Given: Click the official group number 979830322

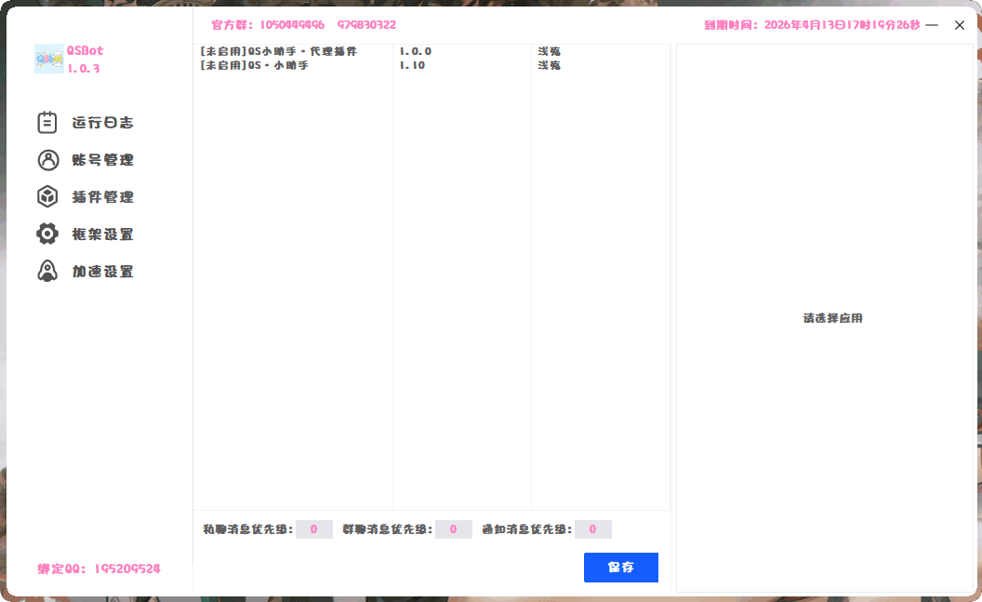Looking at the screenshot, I should click(x=366, y=25).
